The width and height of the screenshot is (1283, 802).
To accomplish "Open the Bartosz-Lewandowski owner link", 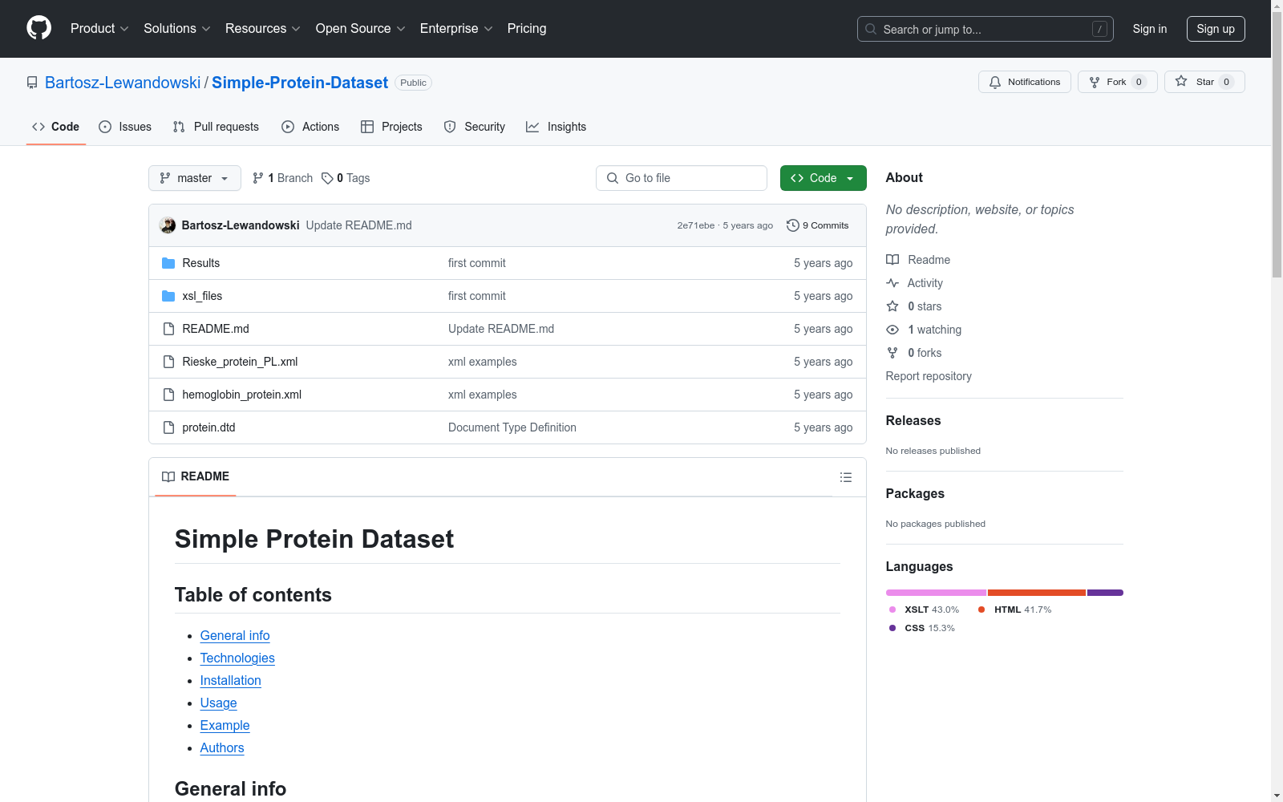I will (123, 83).
